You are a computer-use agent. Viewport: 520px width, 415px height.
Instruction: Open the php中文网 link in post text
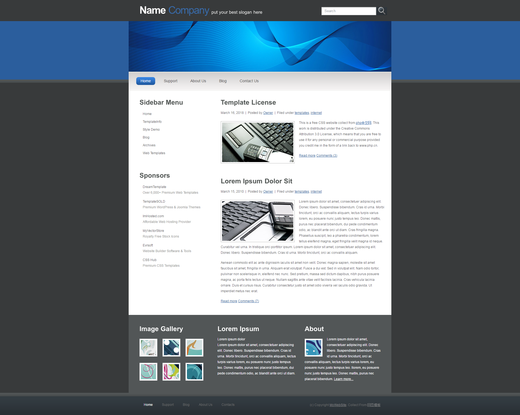(x=363, y=123)
